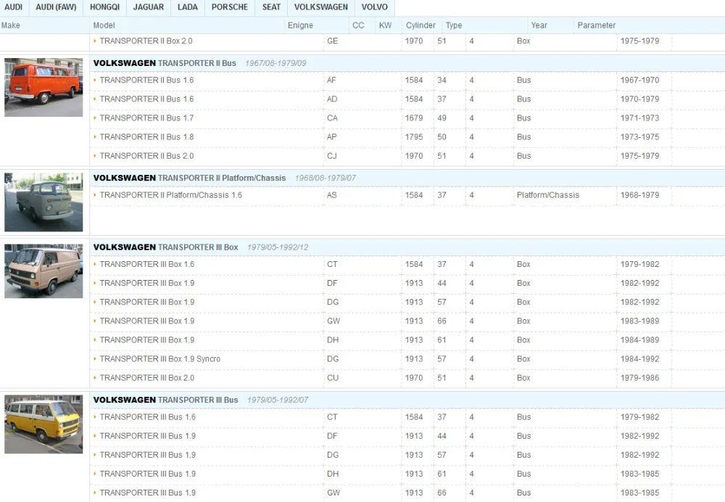
Task: Open the orange Transporter II Bus thumbnail
Action: 43,87
